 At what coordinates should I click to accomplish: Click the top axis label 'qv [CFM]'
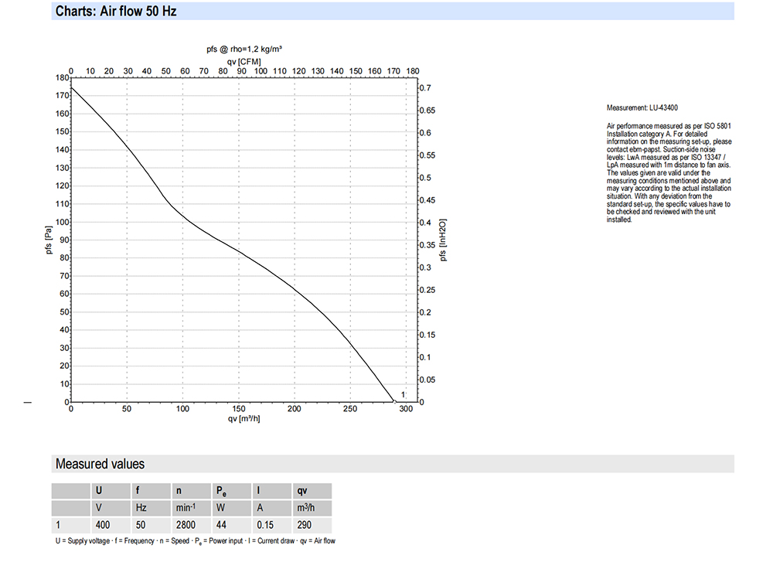[x=244, y=62]
